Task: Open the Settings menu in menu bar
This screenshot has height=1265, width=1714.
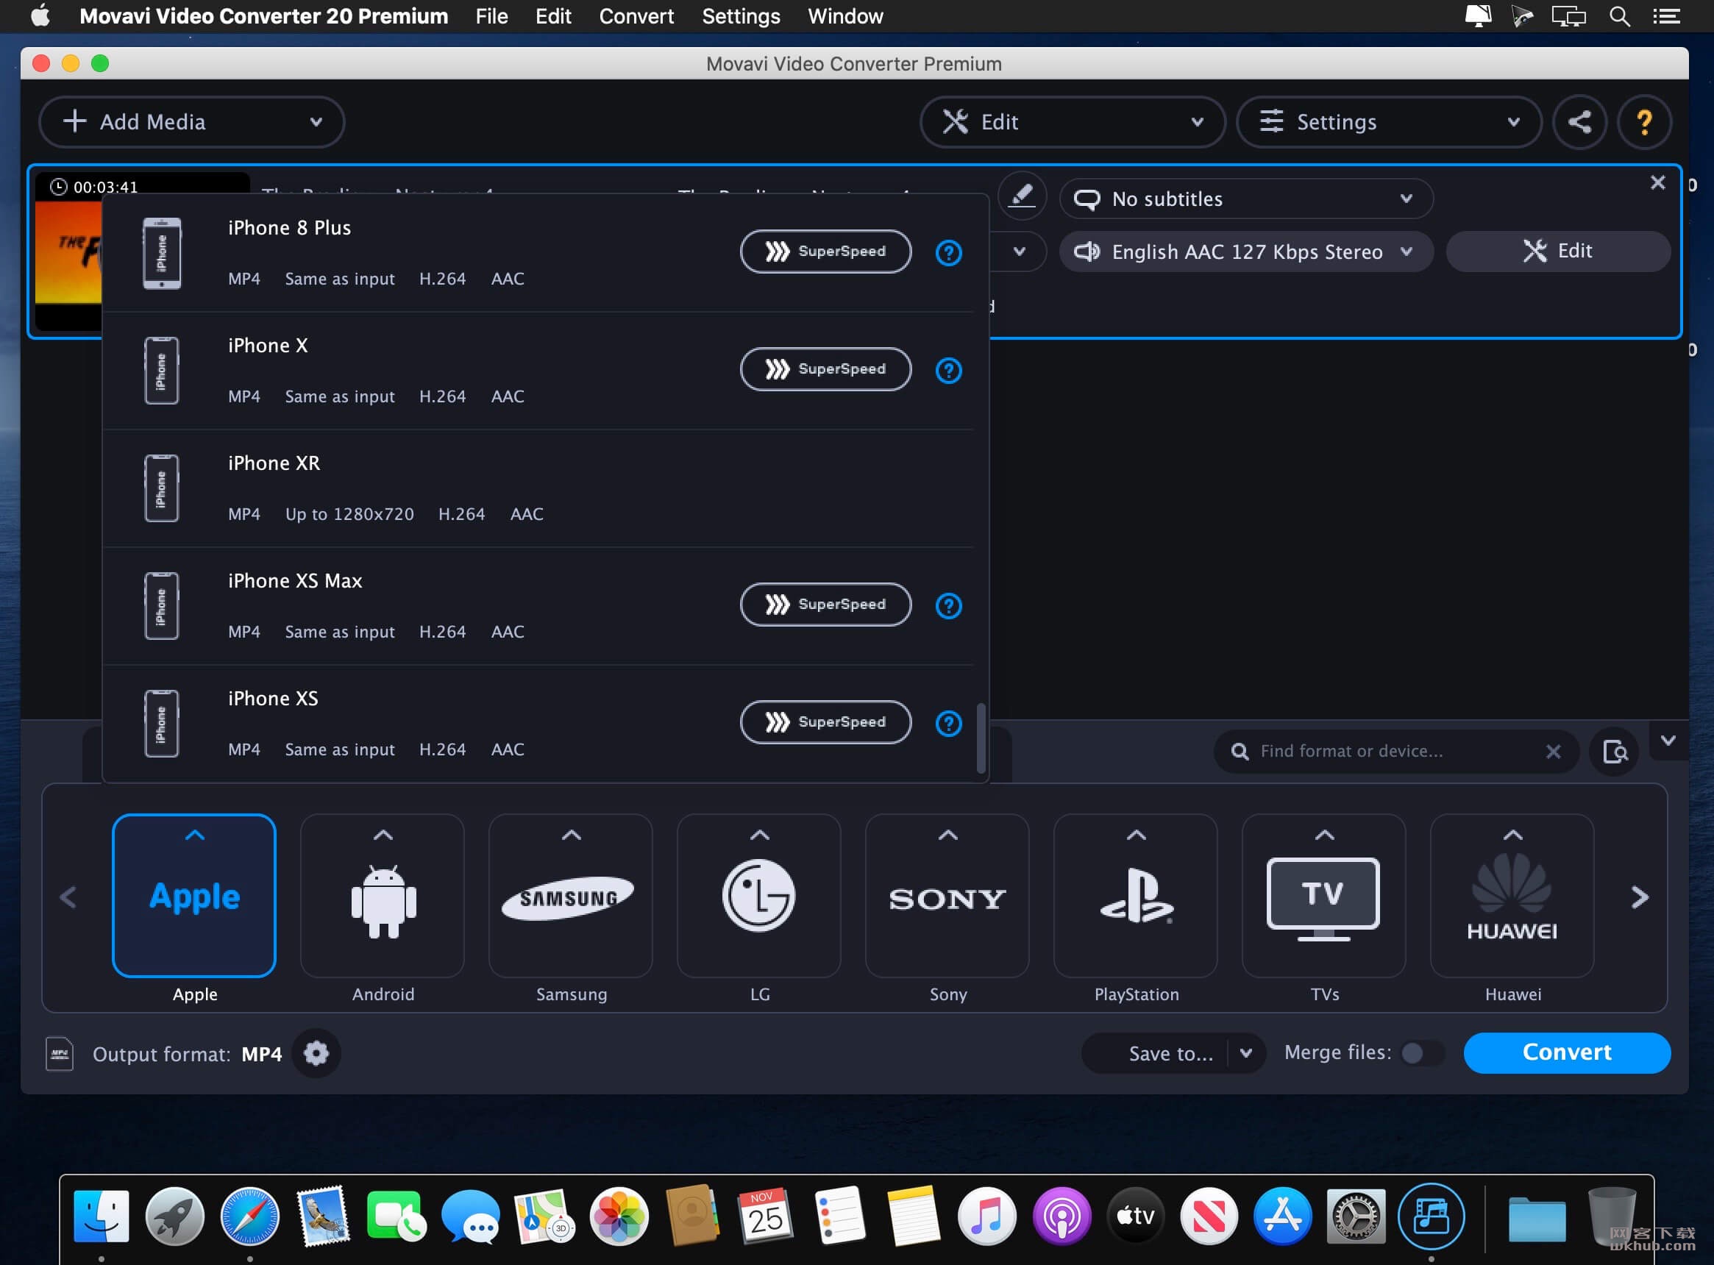Action: pyautogui.click(x=741, y=16)
